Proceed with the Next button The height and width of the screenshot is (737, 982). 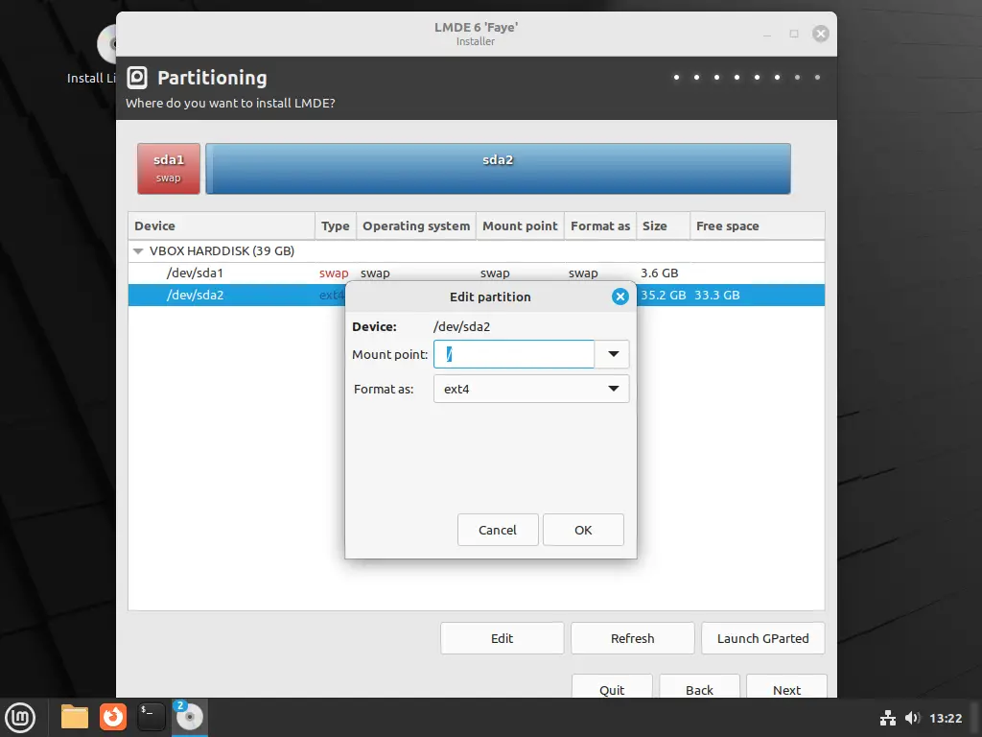[x=786, y=688]
